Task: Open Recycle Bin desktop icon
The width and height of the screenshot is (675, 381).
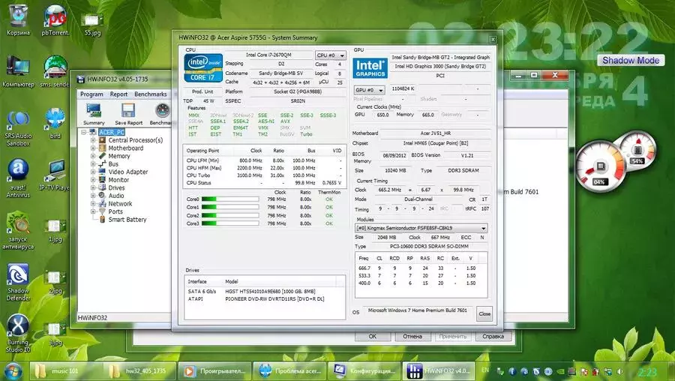Action: (18, 20)
